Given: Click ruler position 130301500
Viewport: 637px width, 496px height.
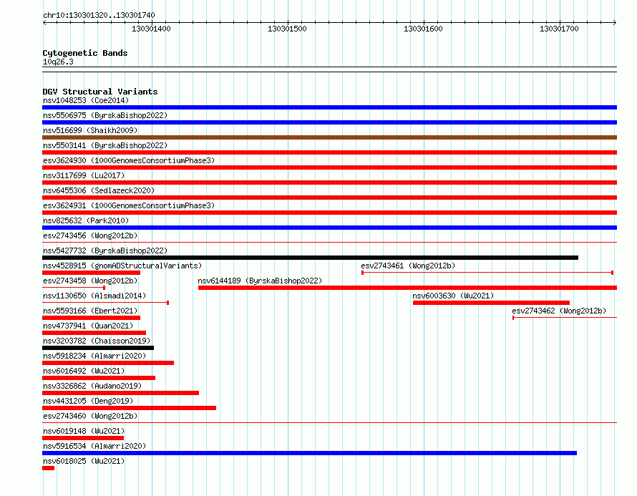Looking at the screenshot, I should 287,29.
